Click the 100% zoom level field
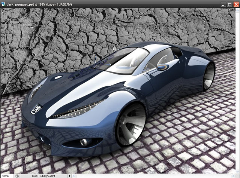240x178 pixels. (7, 176)
